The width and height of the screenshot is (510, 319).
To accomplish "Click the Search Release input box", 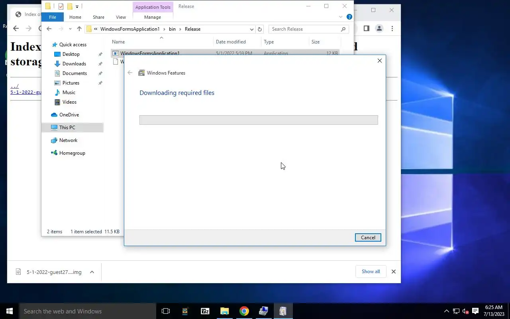I will [305, 29].
